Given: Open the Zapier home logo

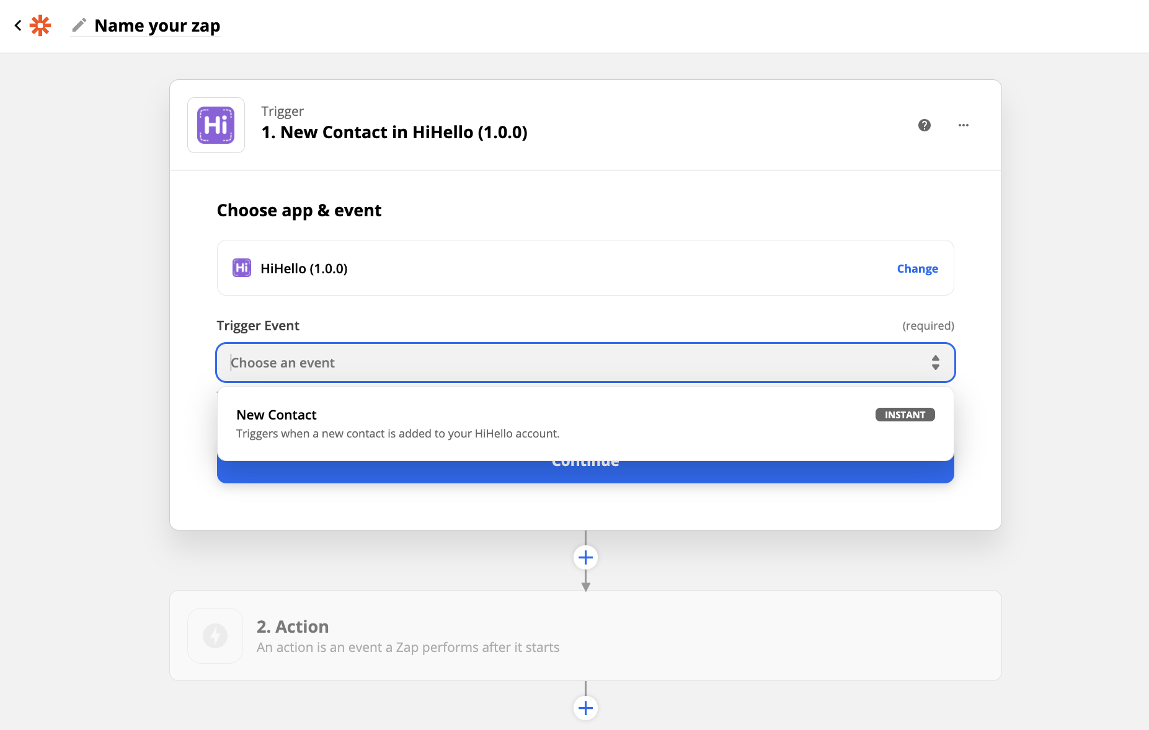Looking at the screenshot, I should coord(40,25).
